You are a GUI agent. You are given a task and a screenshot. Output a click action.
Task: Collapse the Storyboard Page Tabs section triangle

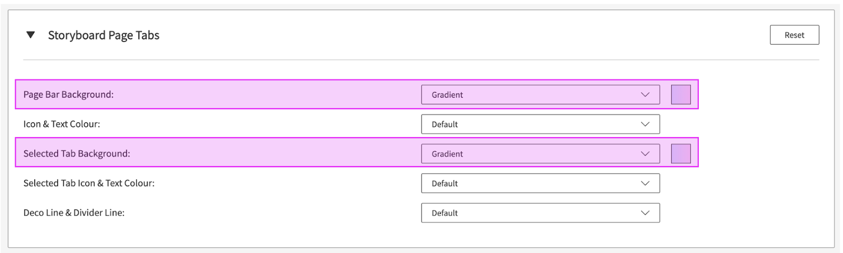point(31,35)
